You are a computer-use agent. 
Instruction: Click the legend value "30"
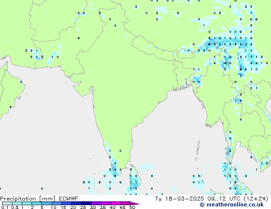click(93, 207)
